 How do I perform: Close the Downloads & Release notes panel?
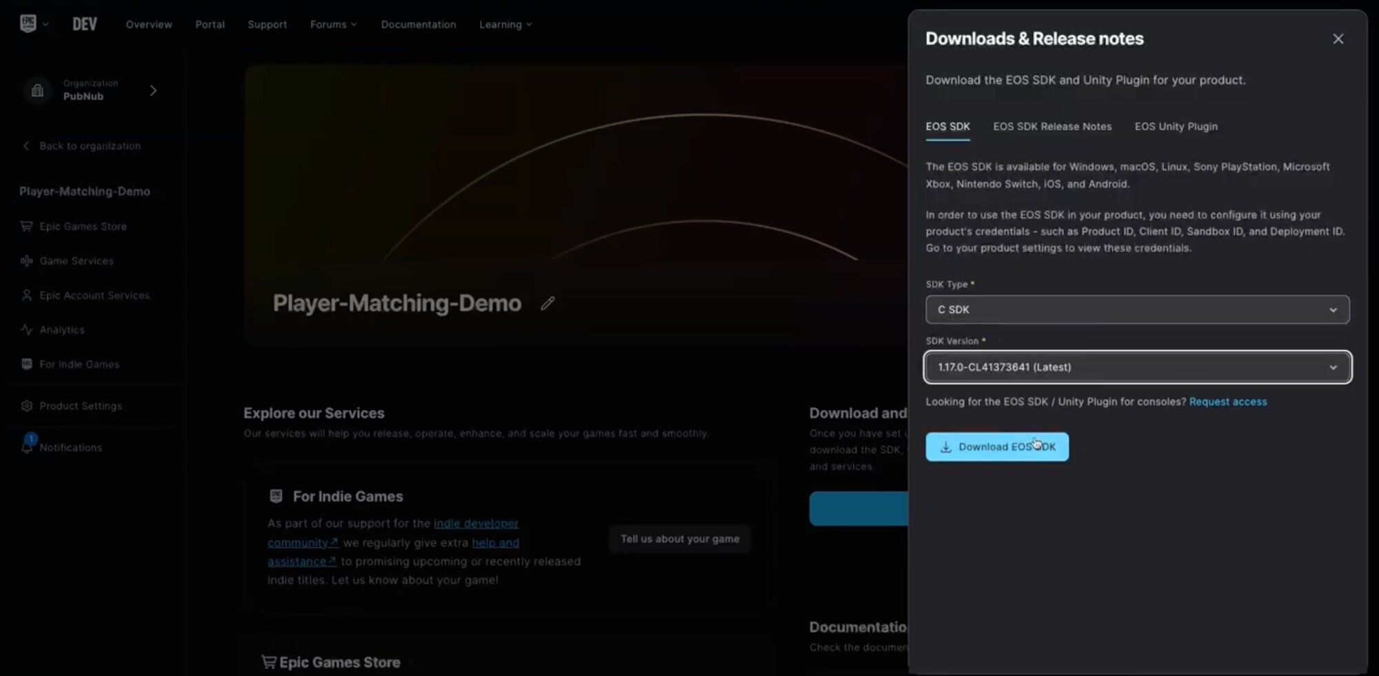pos(1338,39)
